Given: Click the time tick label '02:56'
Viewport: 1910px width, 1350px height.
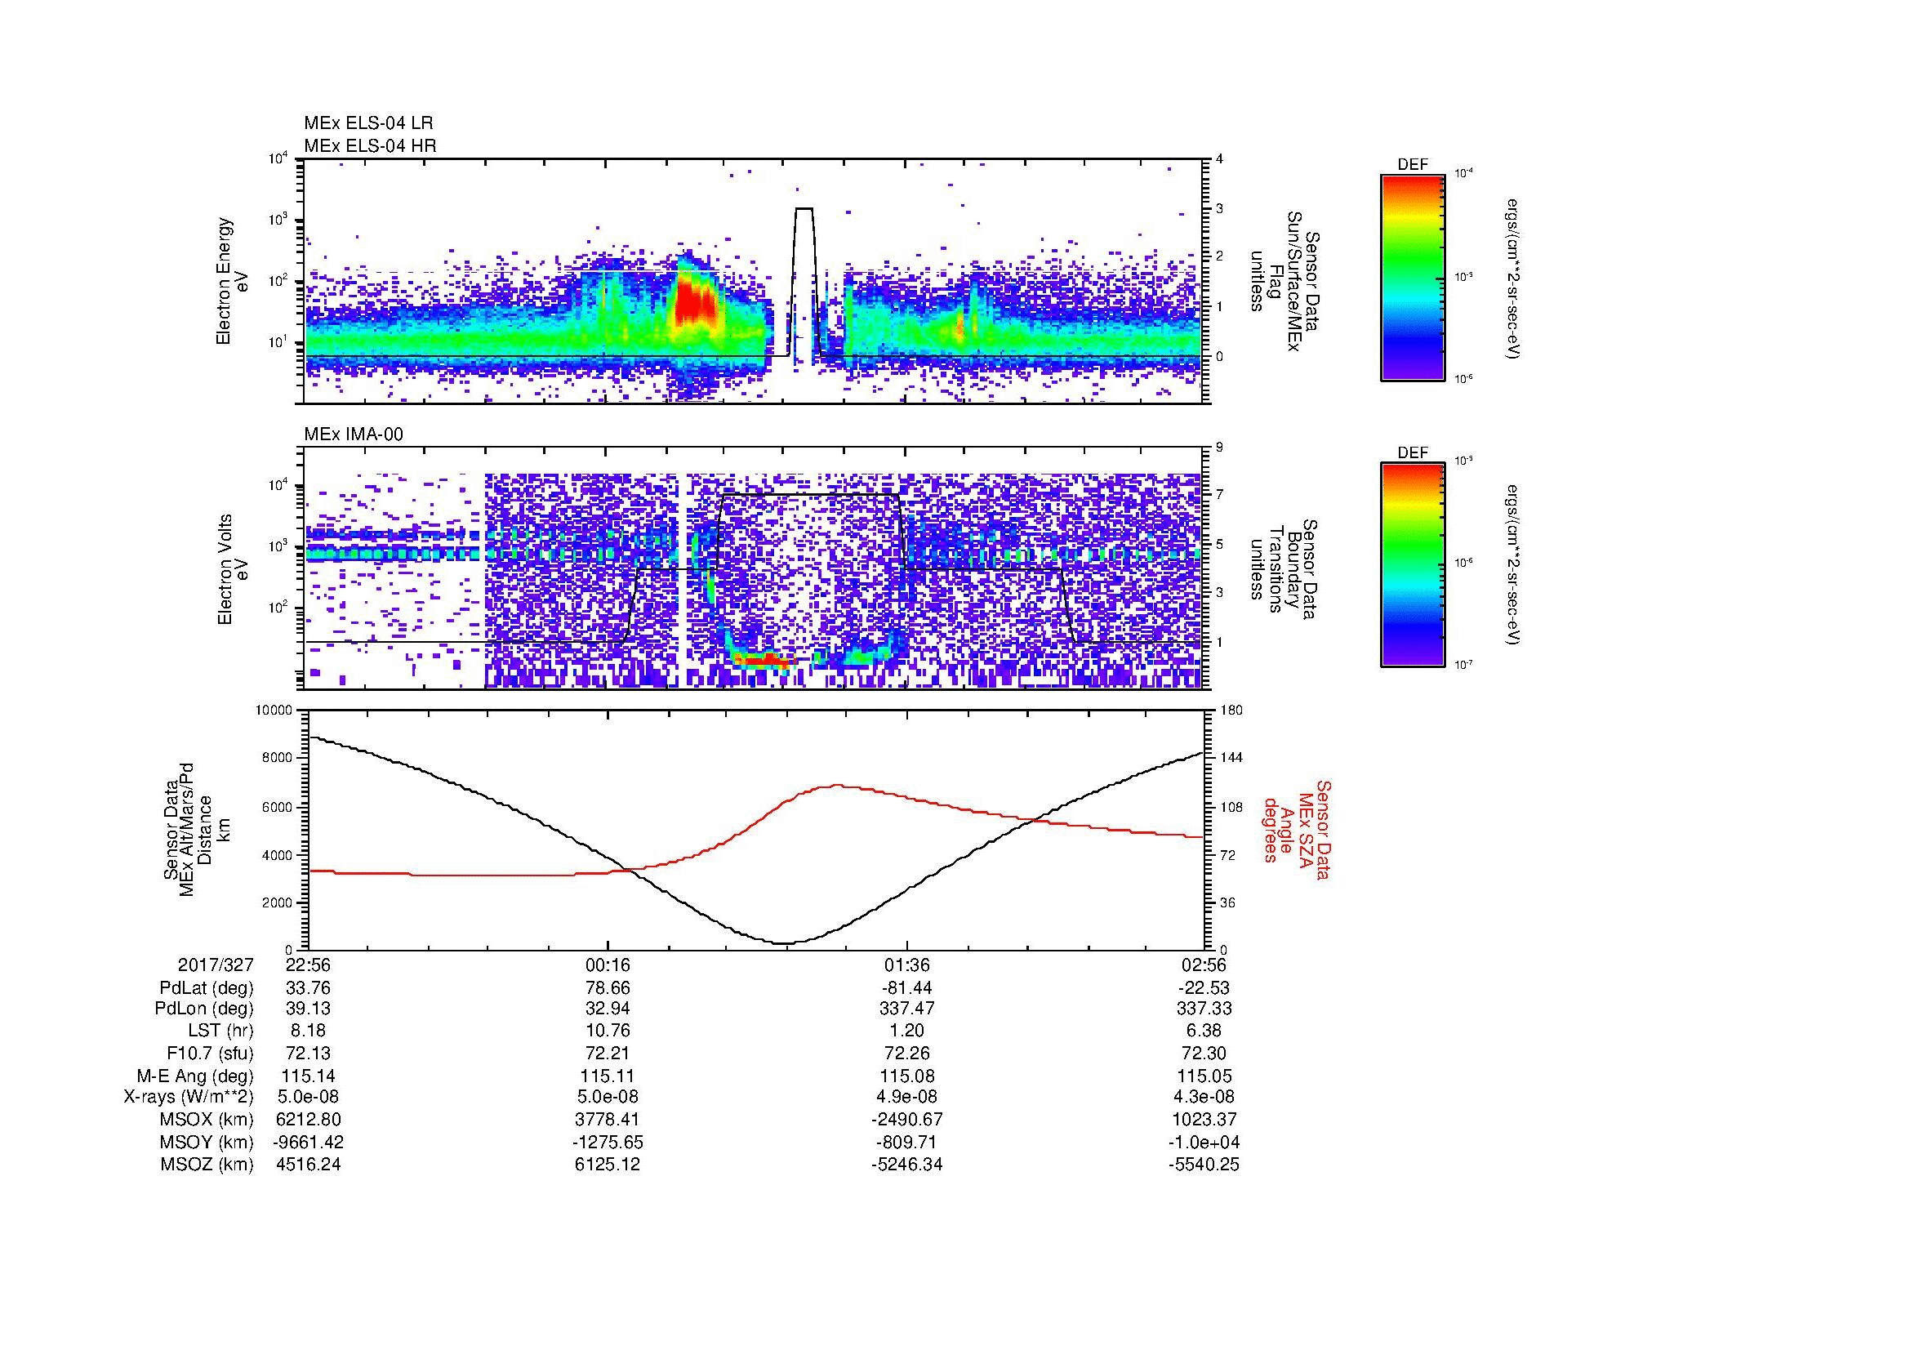Looking at the screenshot, I should click(1204, 965).
